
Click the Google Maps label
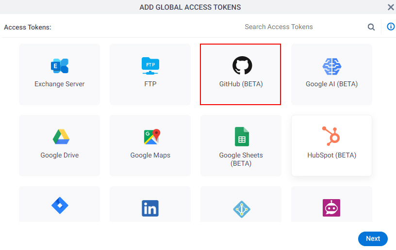click(x=150, y=155)
